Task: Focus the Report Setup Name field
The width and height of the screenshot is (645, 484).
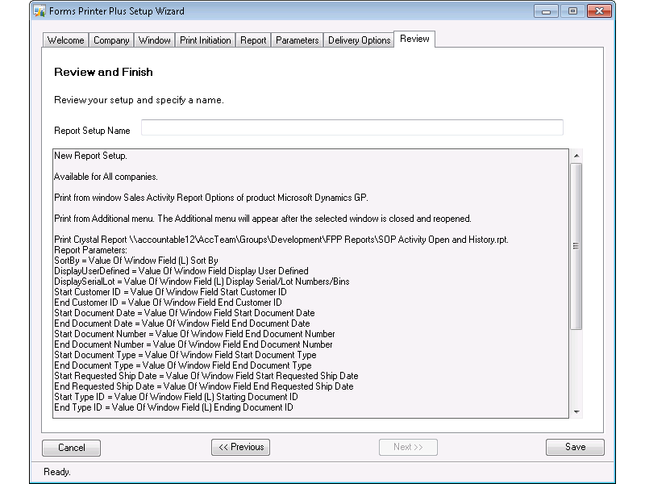Action: tap(352, 128)
